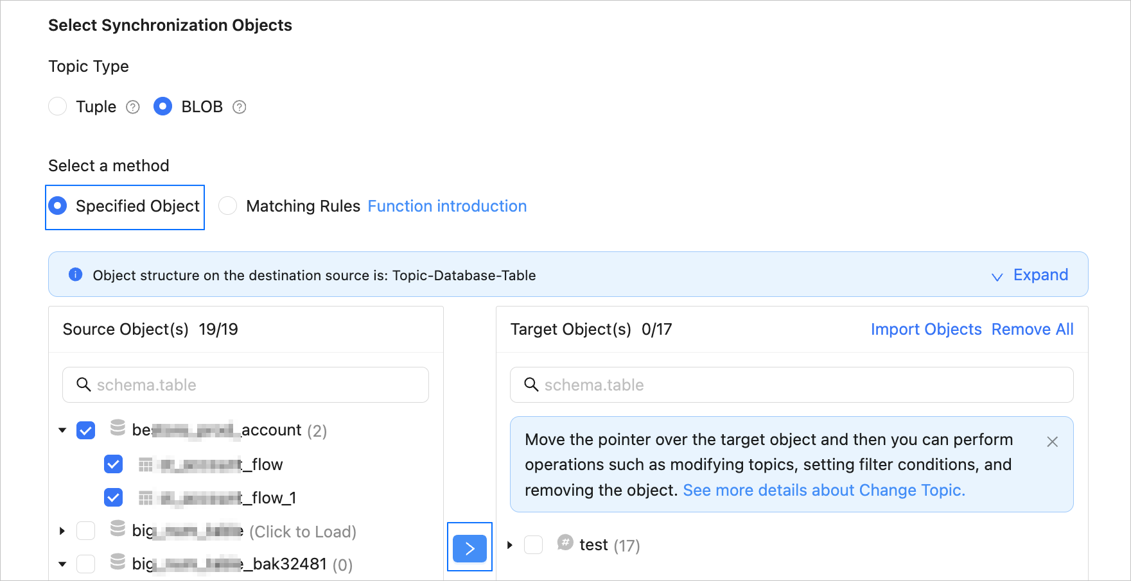Click the search icon in Target Objects

[x=531, y=385]
